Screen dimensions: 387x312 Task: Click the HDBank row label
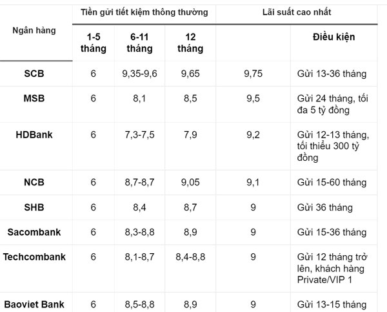(x=35, y=134)
